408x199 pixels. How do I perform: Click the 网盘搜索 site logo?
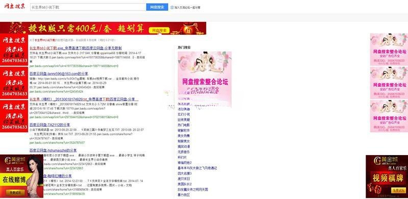[15, 6]
